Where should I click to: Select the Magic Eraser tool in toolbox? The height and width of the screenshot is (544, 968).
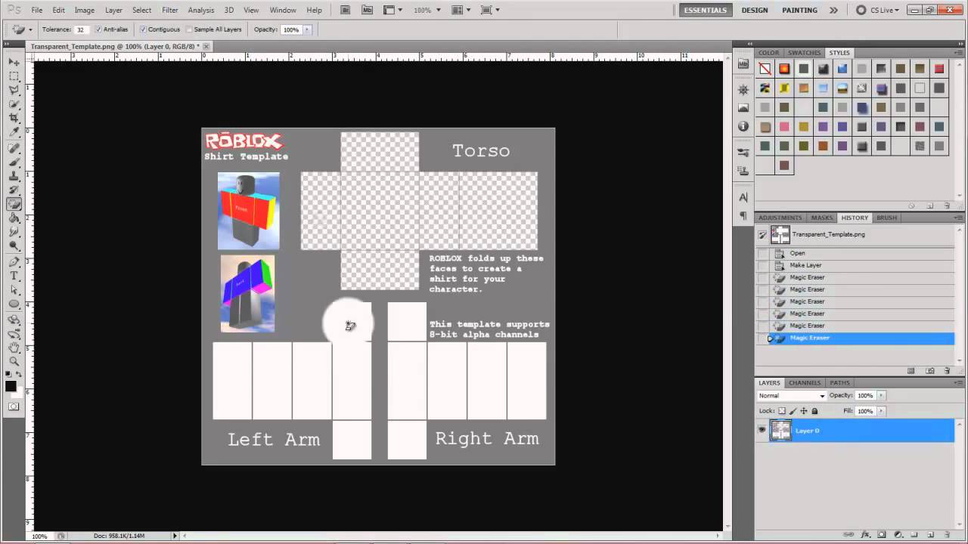pos(14,202)
